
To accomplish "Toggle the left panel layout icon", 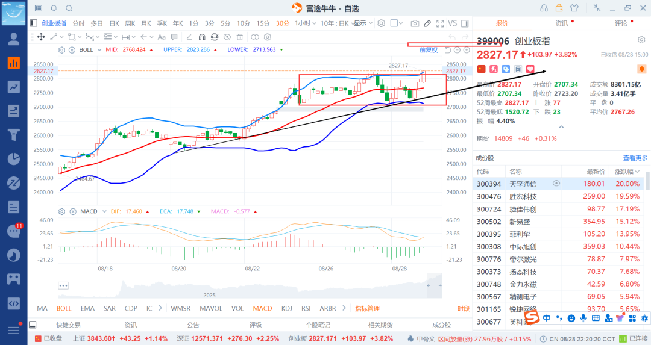I will pyautogui.click(x=34, y=23).
